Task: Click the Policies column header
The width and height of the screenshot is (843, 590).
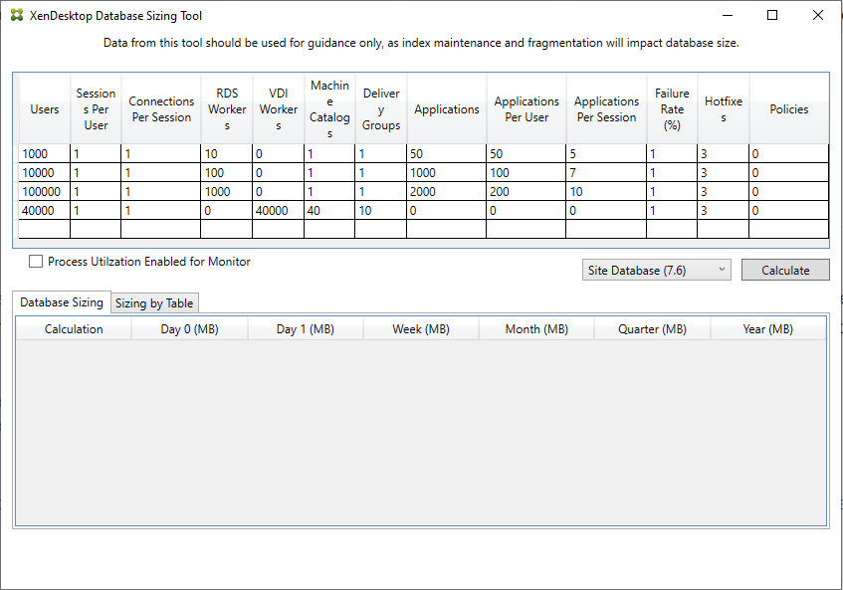Action: pyautogui.click(x=788, y=109)
